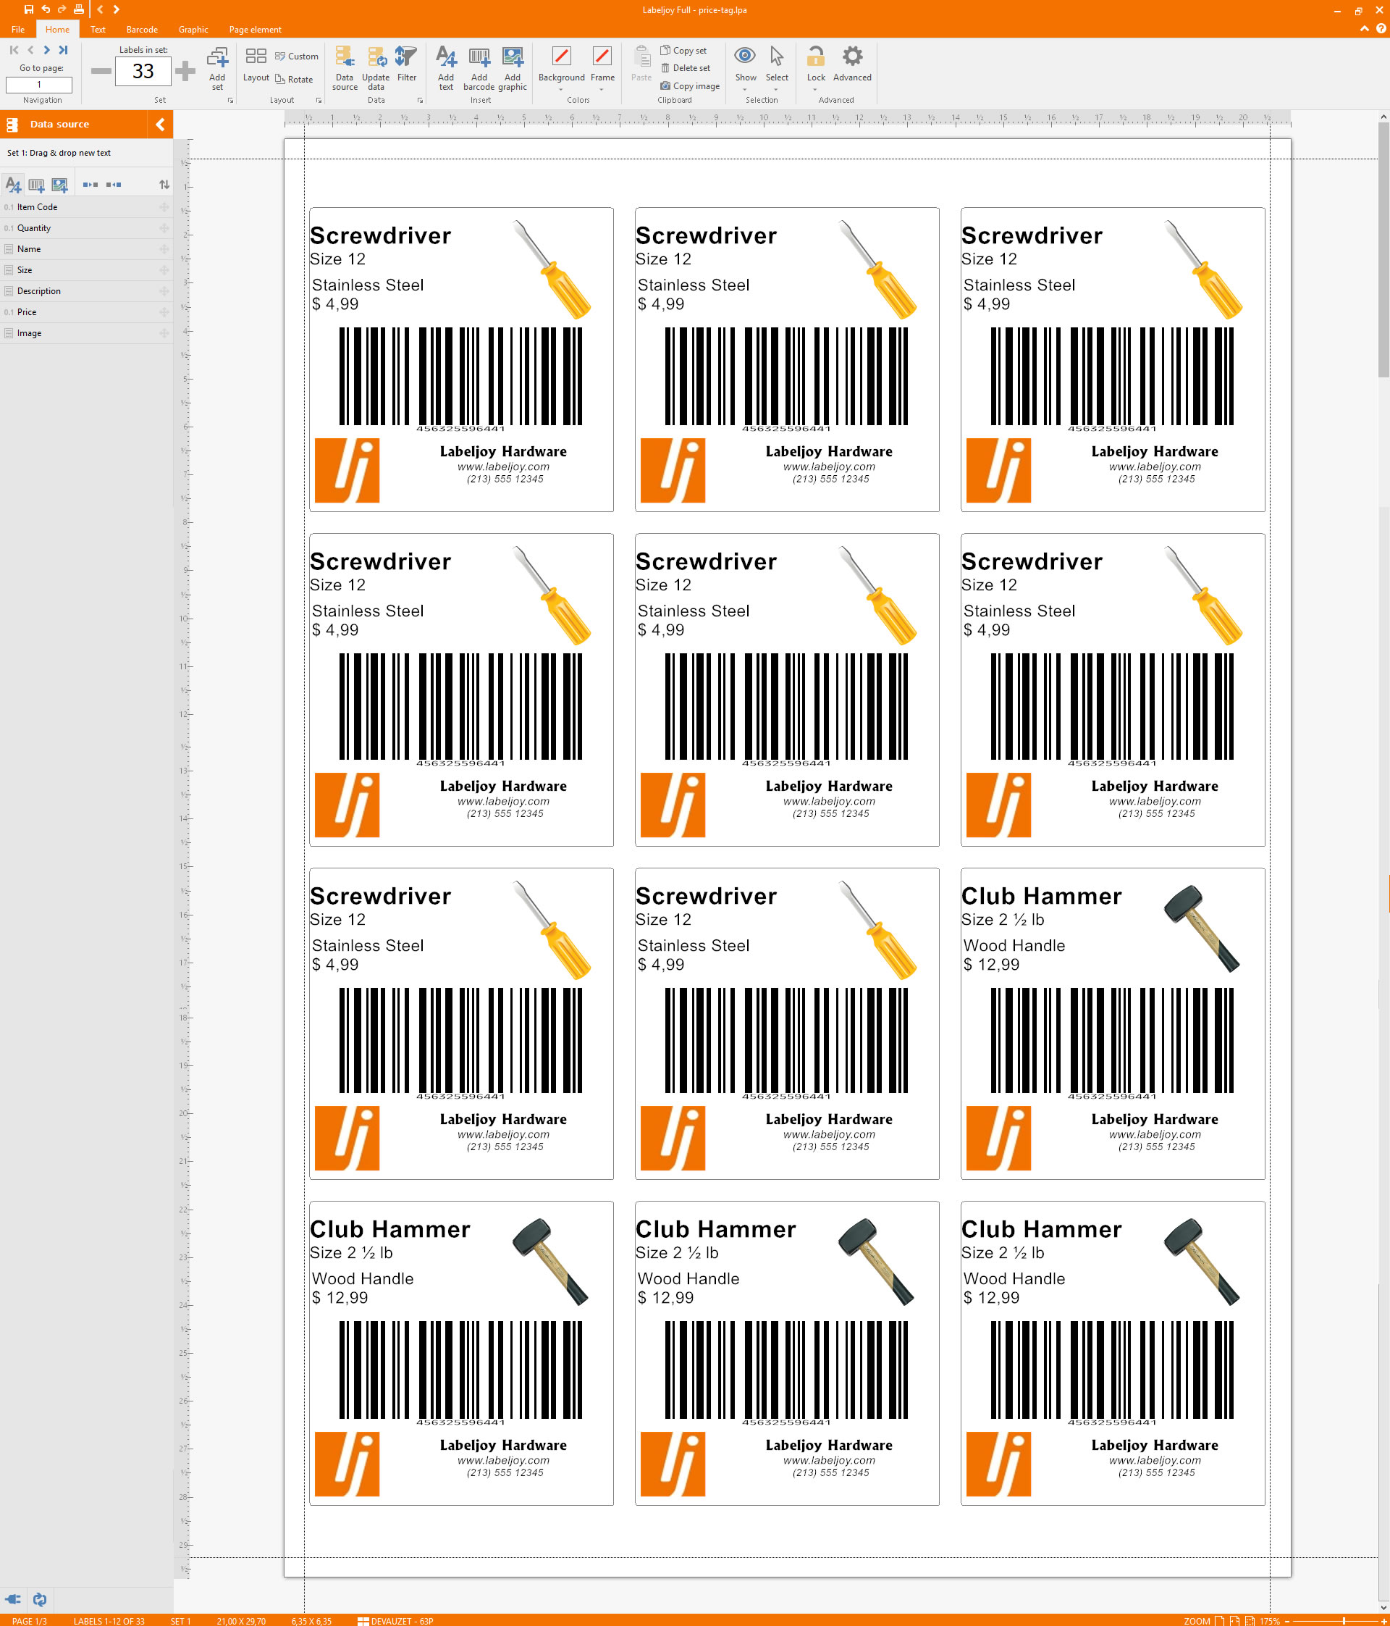
Task: Select drag-and-drop new graphic mode in panel
Action: coord(59,185)
